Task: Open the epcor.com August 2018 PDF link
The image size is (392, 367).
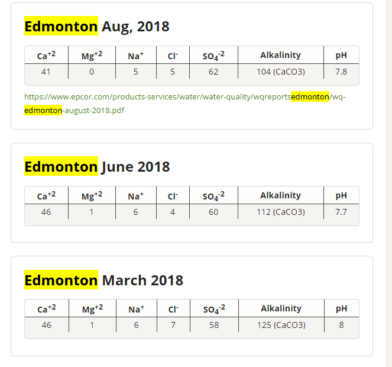Action: point(184,104)
